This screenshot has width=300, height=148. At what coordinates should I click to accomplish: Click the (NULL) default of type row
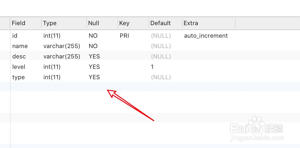(x=161, y=77)
